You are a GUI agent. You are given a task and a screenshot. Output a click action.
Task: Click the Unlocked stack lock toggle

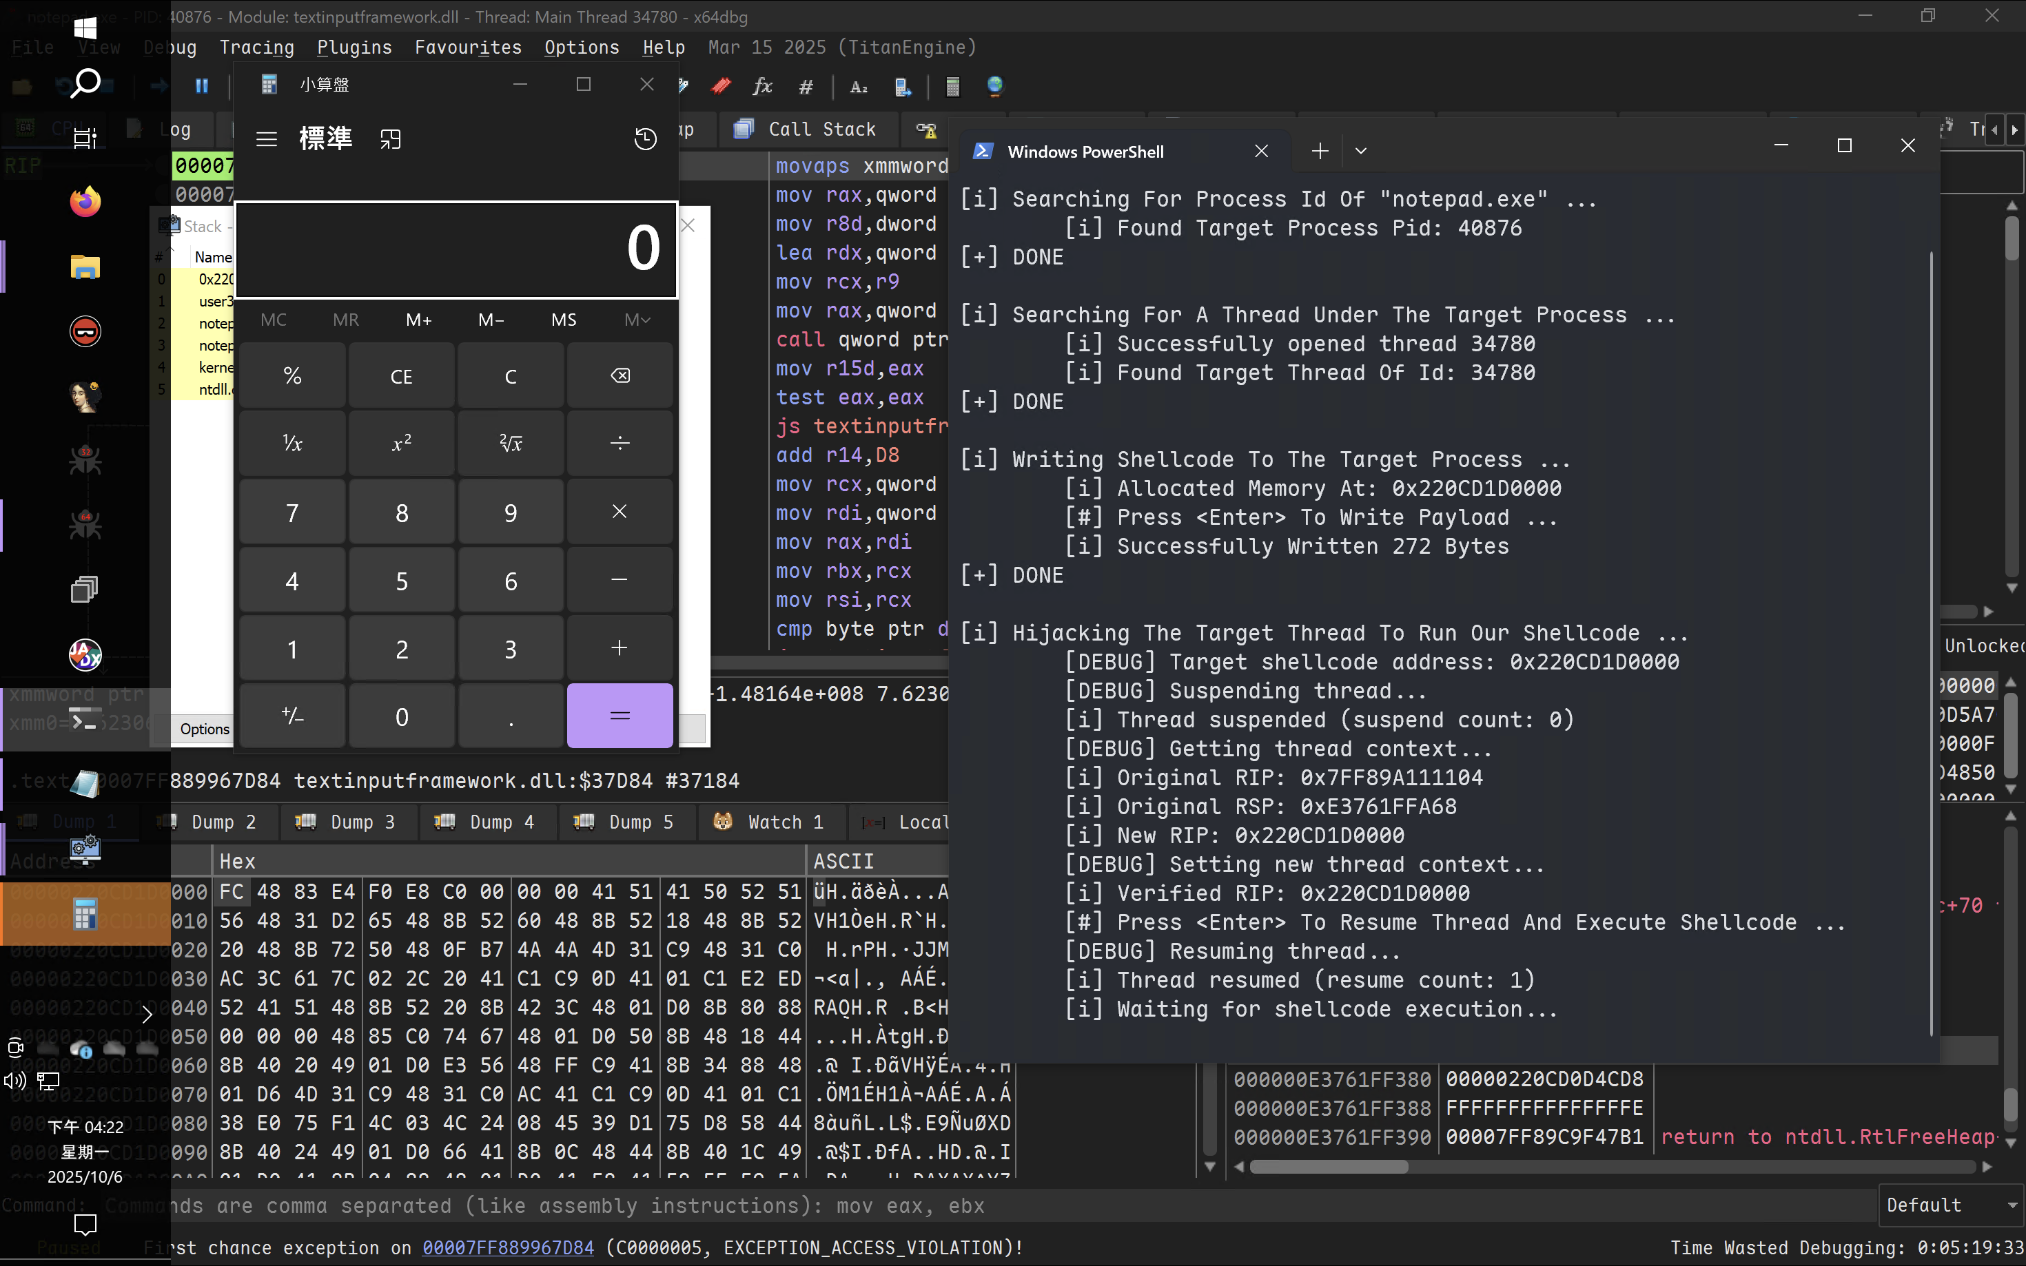(1983, 645)
